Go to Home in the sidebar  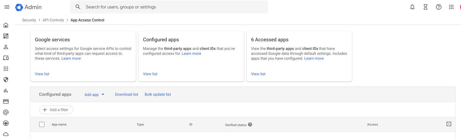pos(6,25)
